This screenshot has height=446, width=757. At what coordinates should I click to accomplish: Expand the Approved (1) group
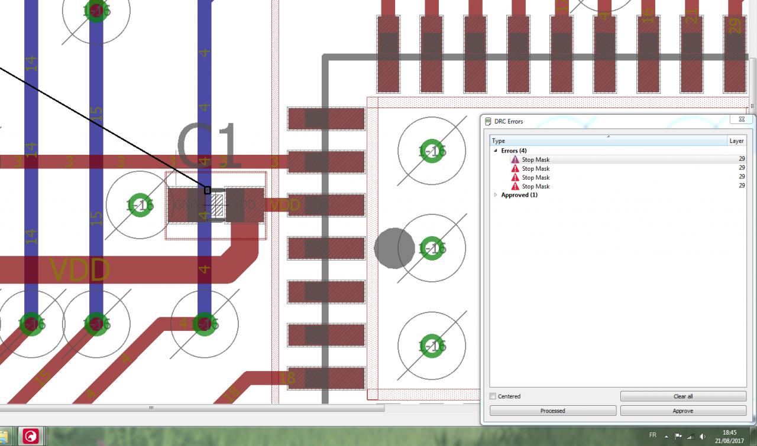(x=496, y=195)
